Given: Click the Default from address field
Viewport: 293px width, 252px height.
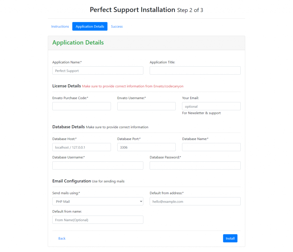Looking at the screenshot, I should (x=195, y=201).
